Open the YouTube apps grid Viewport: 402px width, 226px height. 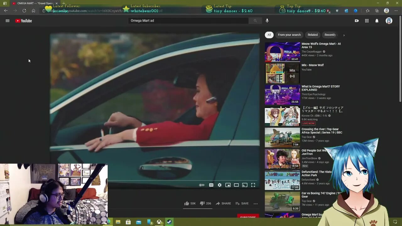click(x=367, y=21)
